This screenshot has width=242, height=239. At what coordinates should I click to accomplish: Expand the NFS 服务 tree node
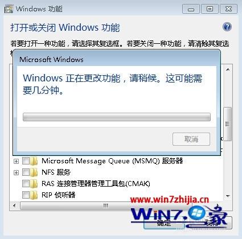click(17, 172)
